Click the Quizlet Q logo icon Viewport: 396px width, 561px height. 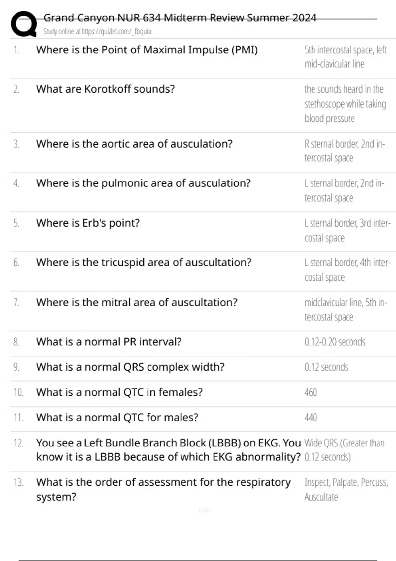coord(24,24)
